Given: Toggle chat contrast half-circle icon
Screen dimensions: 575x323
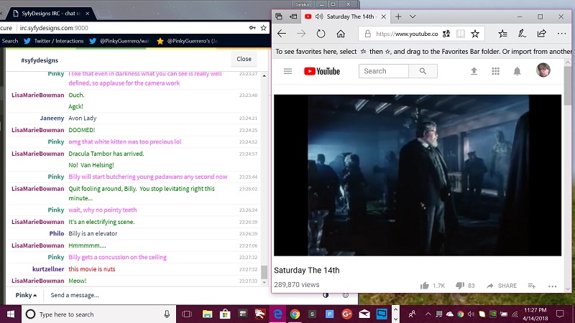Looking at the screenshot, I should (326, 295).
